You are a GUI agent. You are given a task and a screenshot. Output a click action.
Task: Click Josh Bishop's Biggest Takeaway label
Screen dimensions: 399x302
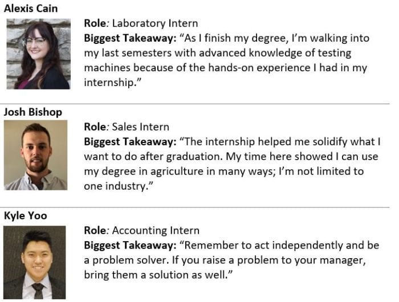(130, 142)
